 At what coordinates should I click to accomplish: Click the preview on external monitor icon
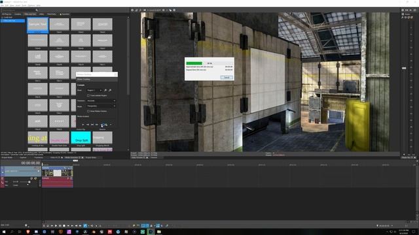click(136, 10)
